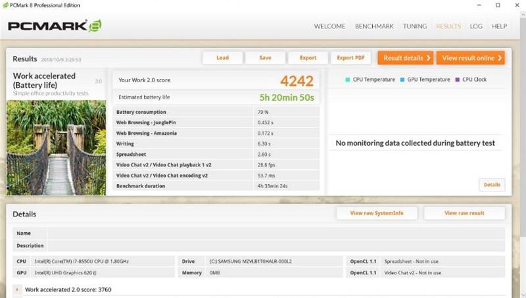Click View raw result button

click(x=464, y=213)
